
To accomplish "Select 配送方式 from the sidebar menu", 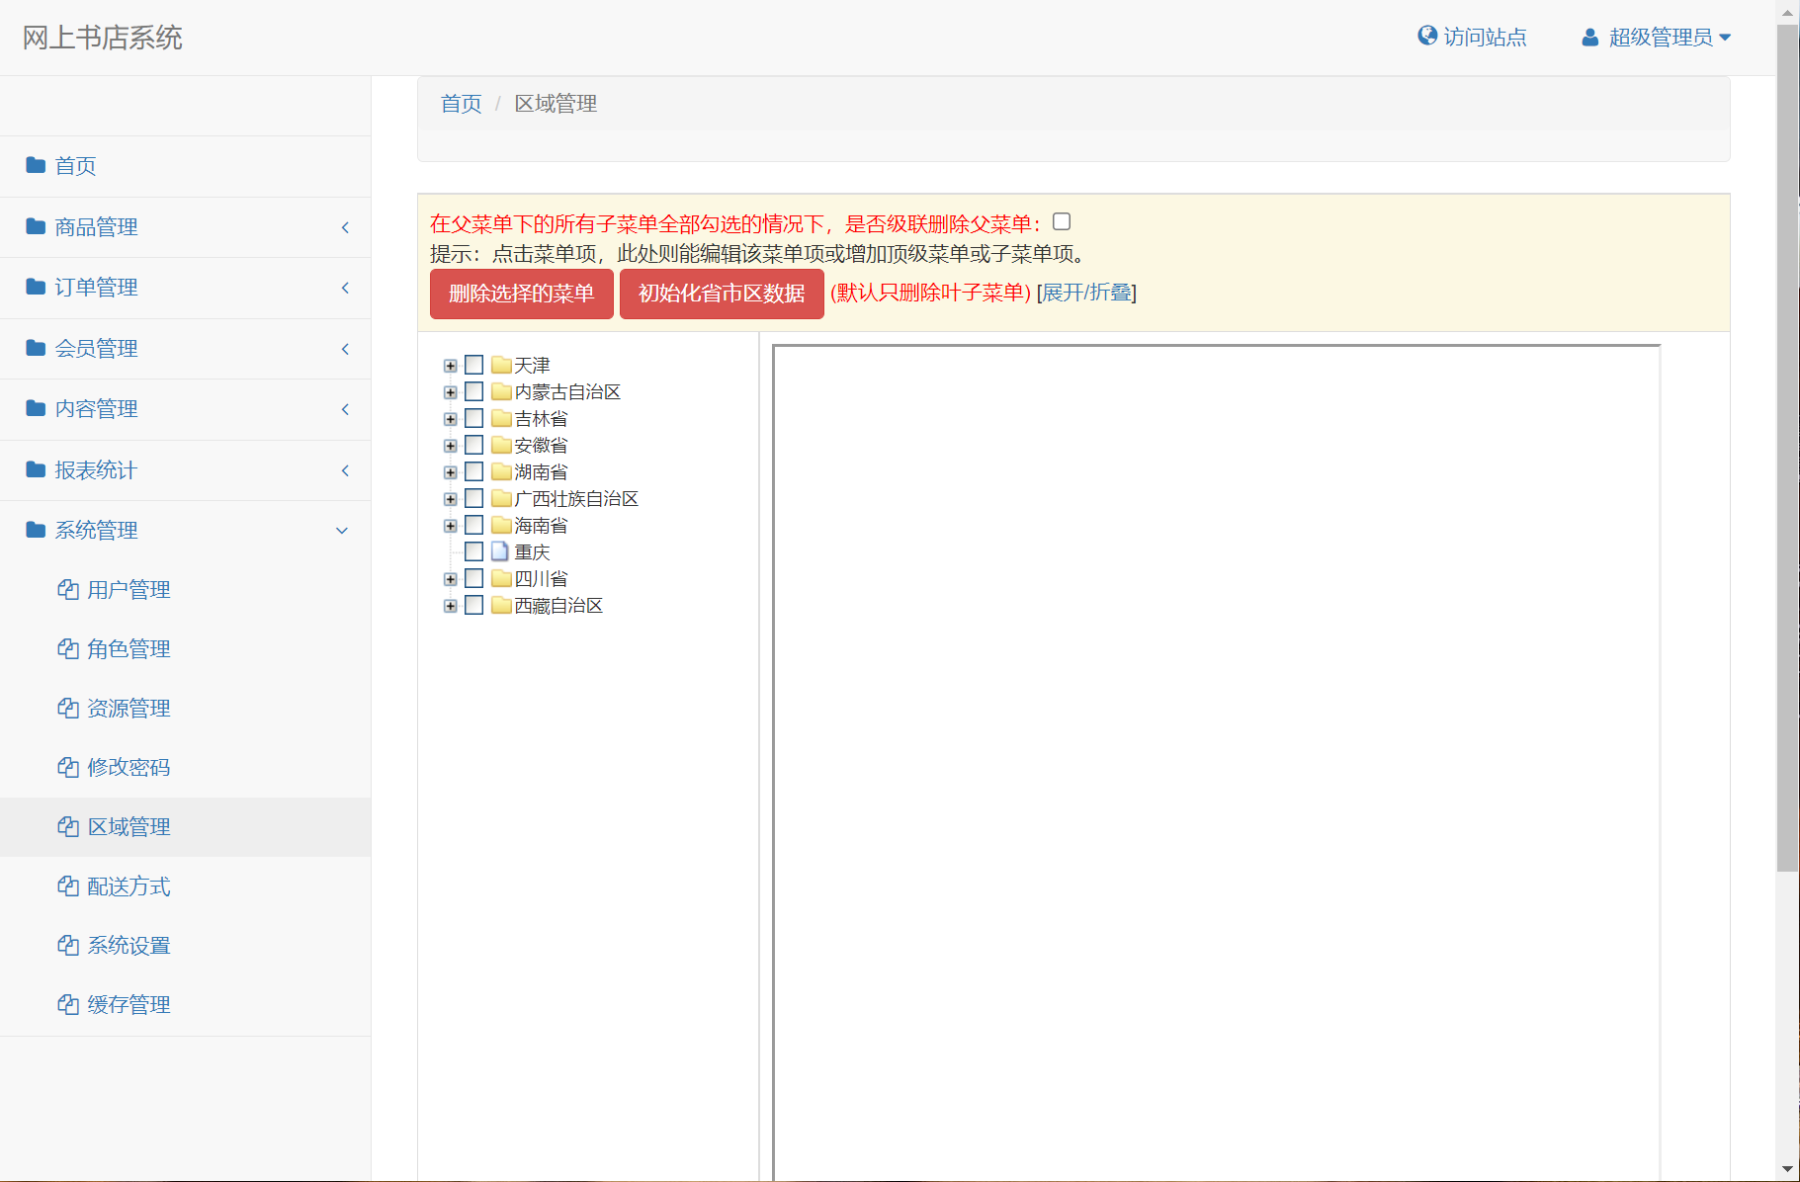I will 129,886.
